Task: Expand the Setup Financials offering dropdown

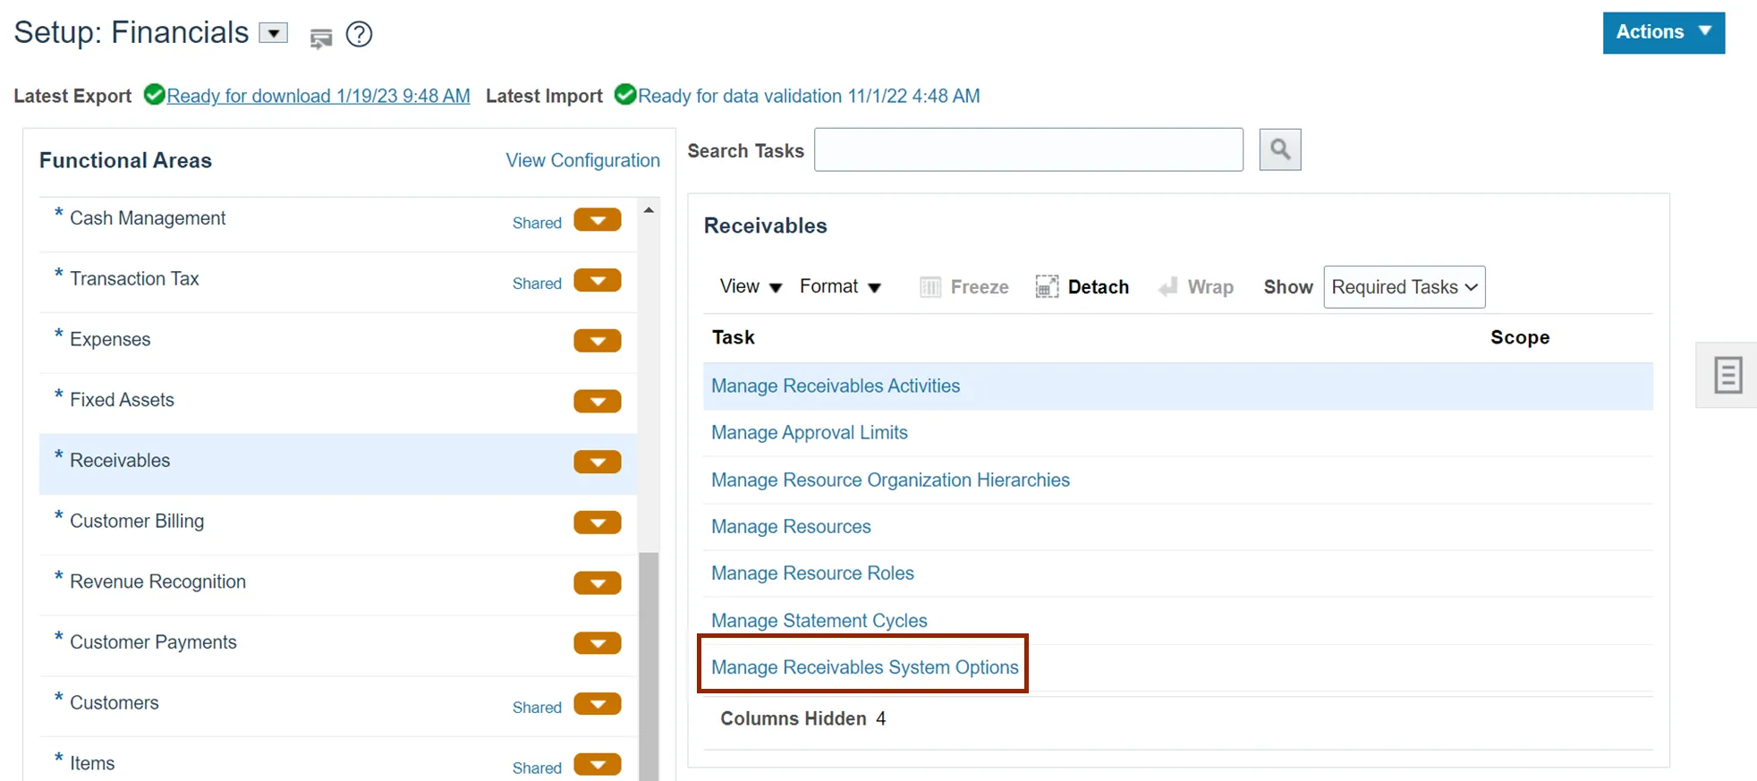Action: pyautogui.click(x=274, y=33)
